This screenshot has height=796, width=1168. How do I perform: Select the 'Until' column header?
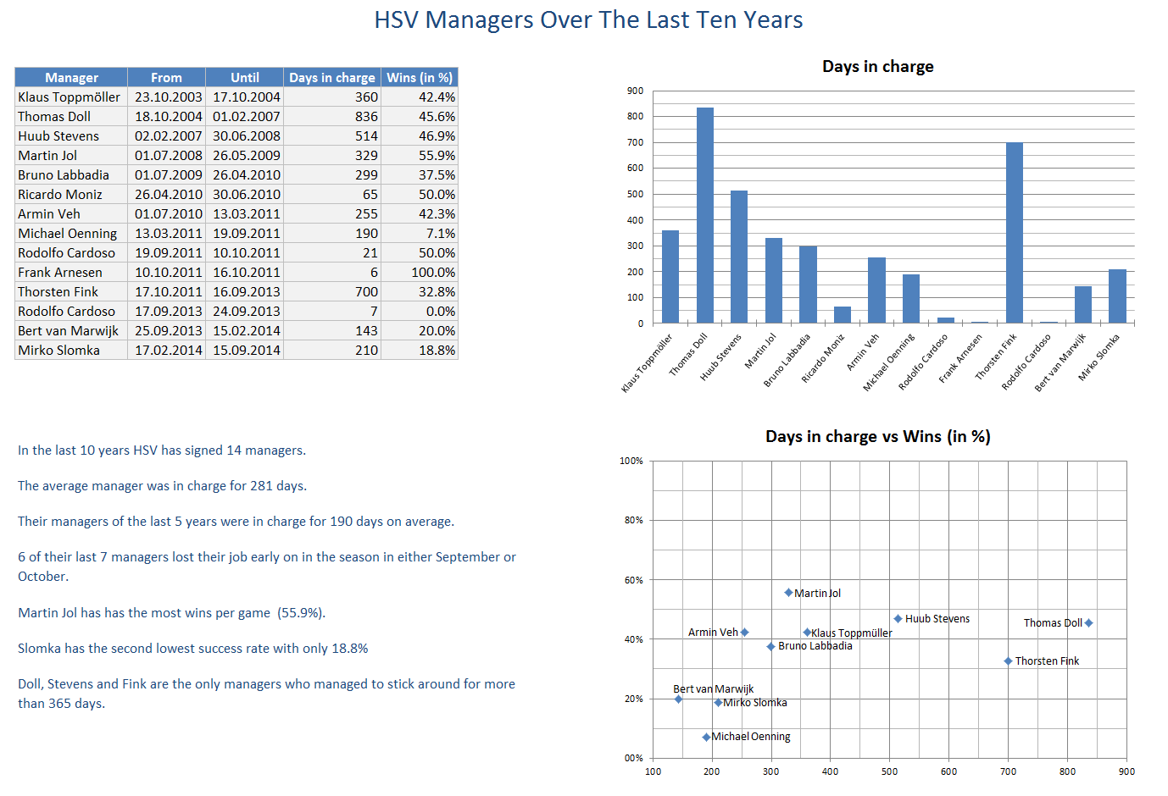[x=245, y=77]
